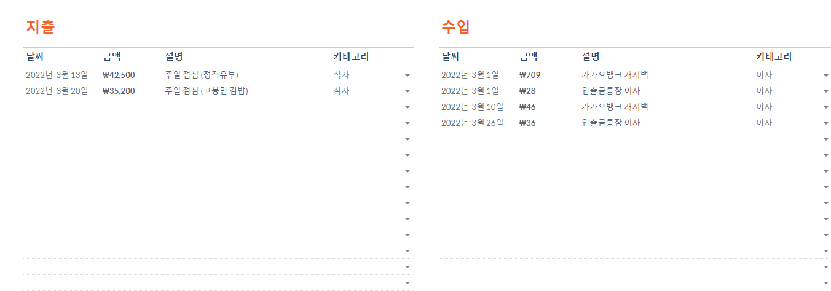Viewport: 831px width, 291px height.
Task: Select the ₩46 income amount cell
Action: [527, 107]
